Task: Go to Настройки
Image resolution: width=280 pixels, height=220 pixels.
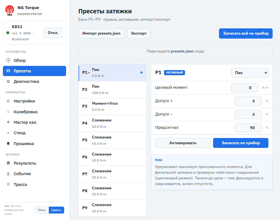Action: click(34, 101)
